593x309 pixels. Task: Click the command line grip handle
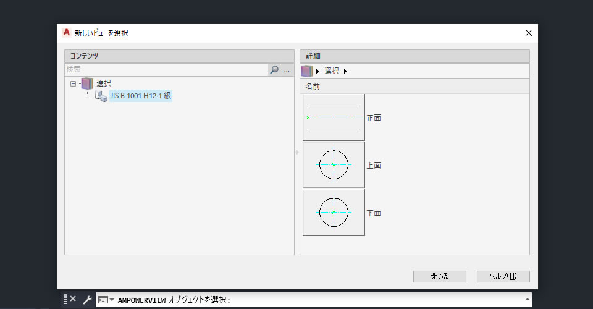click(x=65, y=298)
